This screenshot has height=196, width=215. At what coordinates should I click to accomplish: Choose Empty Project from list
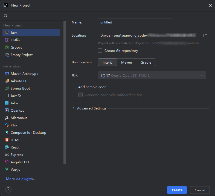22,55
